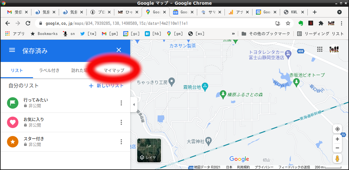This screenshot has height=170, width=349.
Task: Open the 行ってみたい list
Action: point(65,103)
